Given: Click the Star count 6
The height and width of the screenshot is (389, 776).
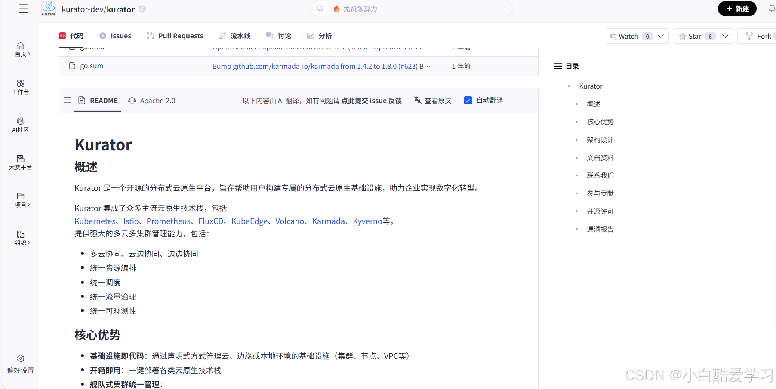Looking at the screenshot, I should [x=710, y=36].
